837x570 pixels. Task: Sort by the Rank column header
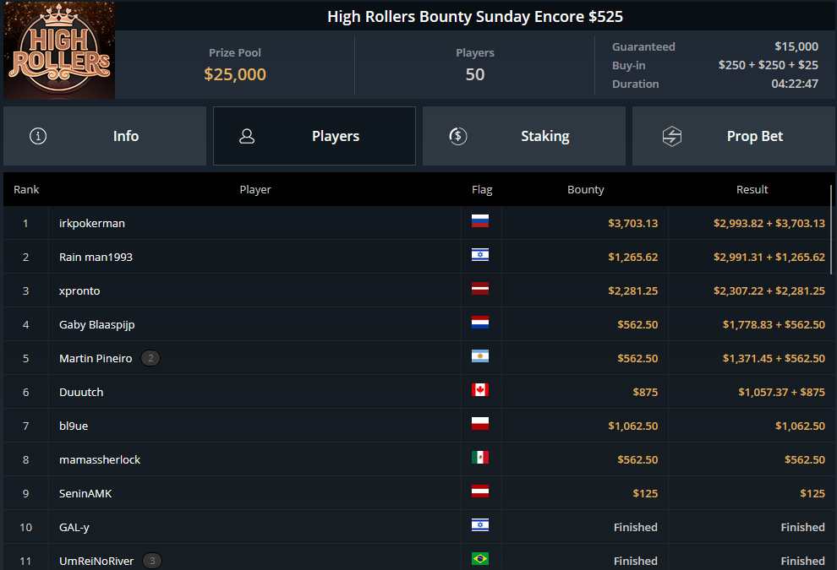tap(26, 189)
